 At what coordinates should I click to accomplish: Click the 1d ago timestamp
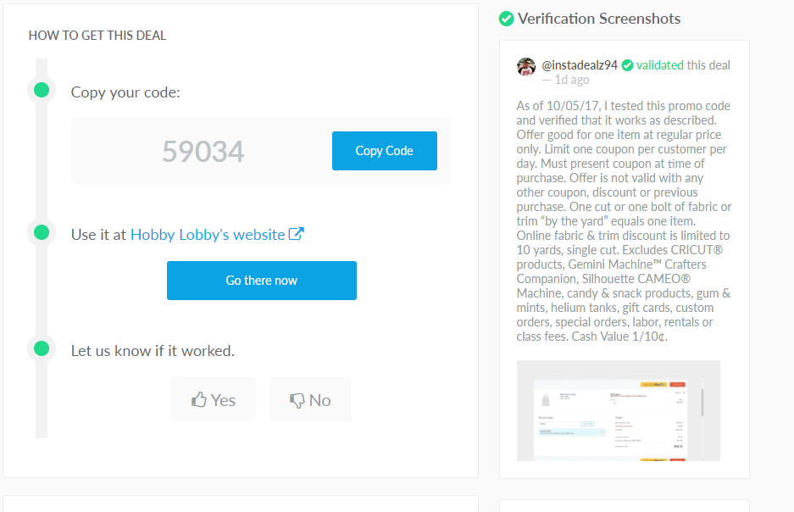(572, 80)
